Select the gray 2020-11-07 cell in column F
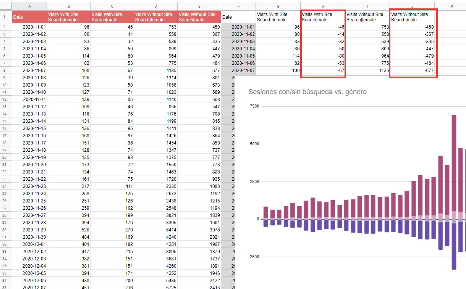Image resolution: width=466 pixels, height=289 pixels. point(238,71)
